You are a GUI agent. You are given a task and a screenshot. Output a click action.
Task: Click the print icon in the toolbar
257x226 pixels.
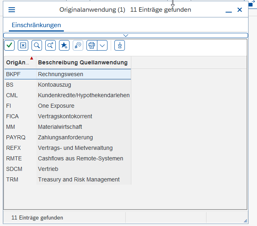pyautogui.click(x=92, y=45)
